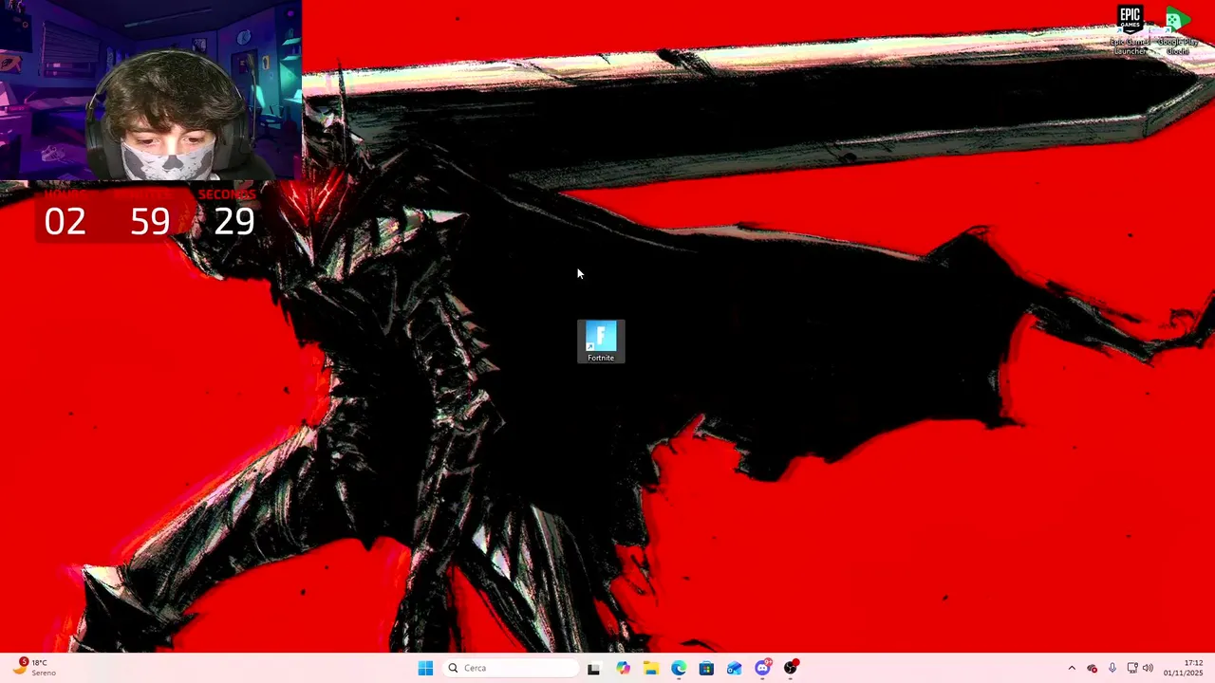Viewport: 1215px width, 683px height.
Task: Expand hidden system tray icons
Action: (1072, 668)
